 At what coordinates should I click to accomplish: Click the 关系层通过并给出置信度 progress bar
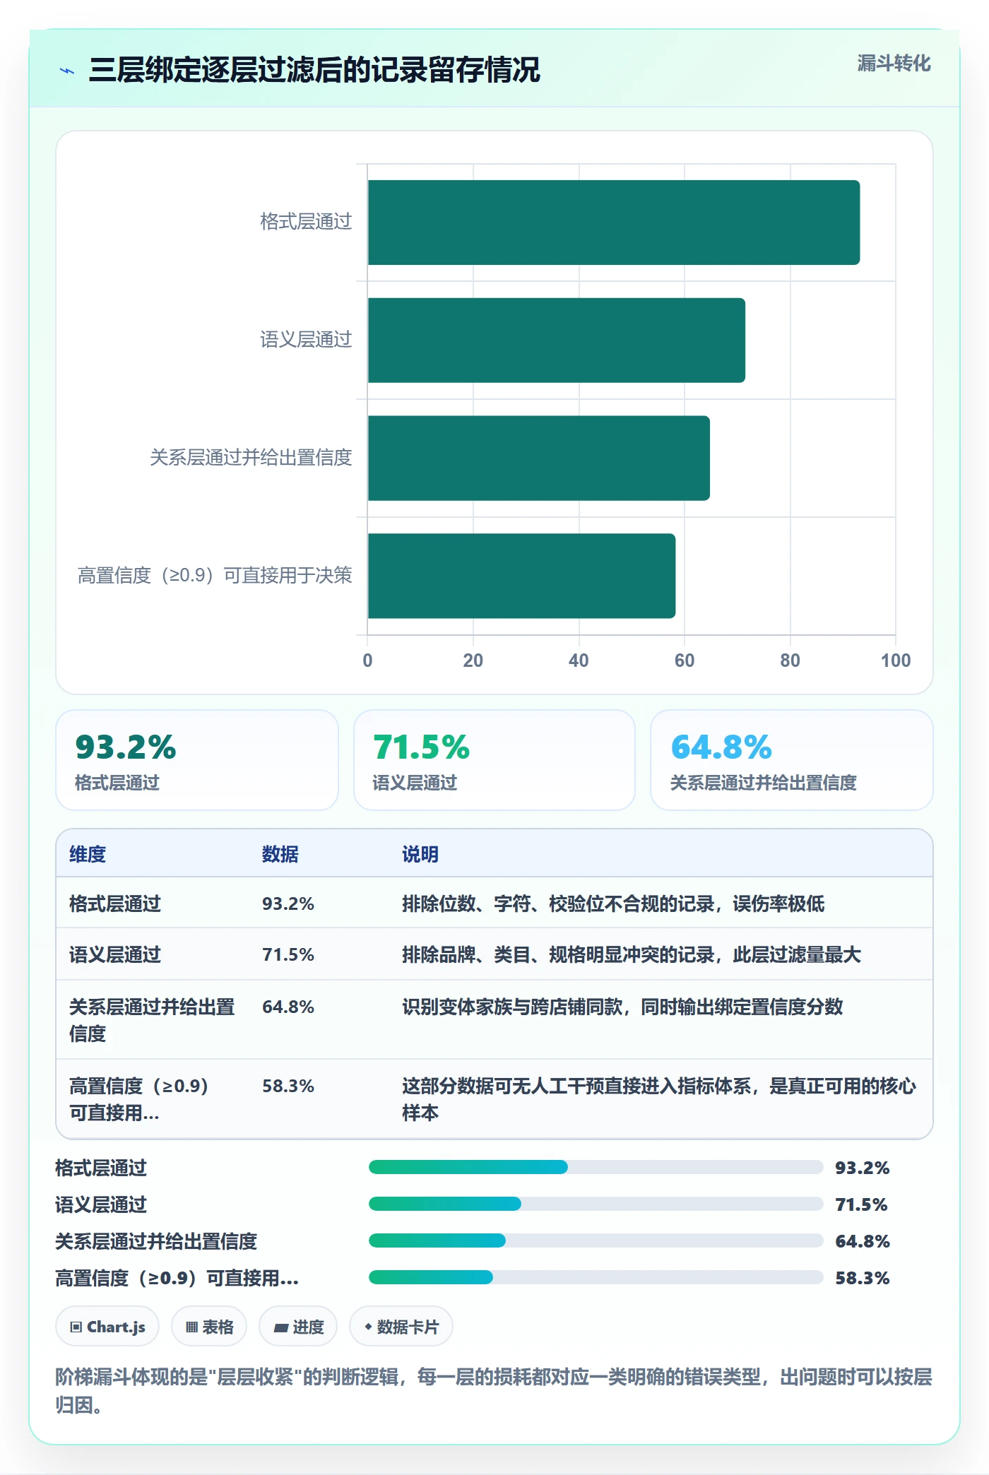596,1240
